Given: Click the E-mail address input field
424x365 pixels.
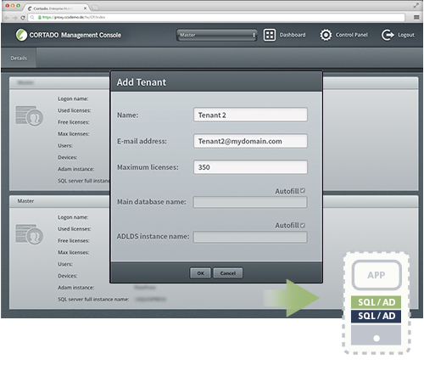Looking at the screenshot, I should pos(250,141).
